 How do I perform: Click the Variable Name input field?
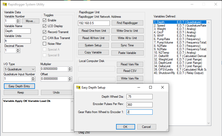(x=17, y=31)
